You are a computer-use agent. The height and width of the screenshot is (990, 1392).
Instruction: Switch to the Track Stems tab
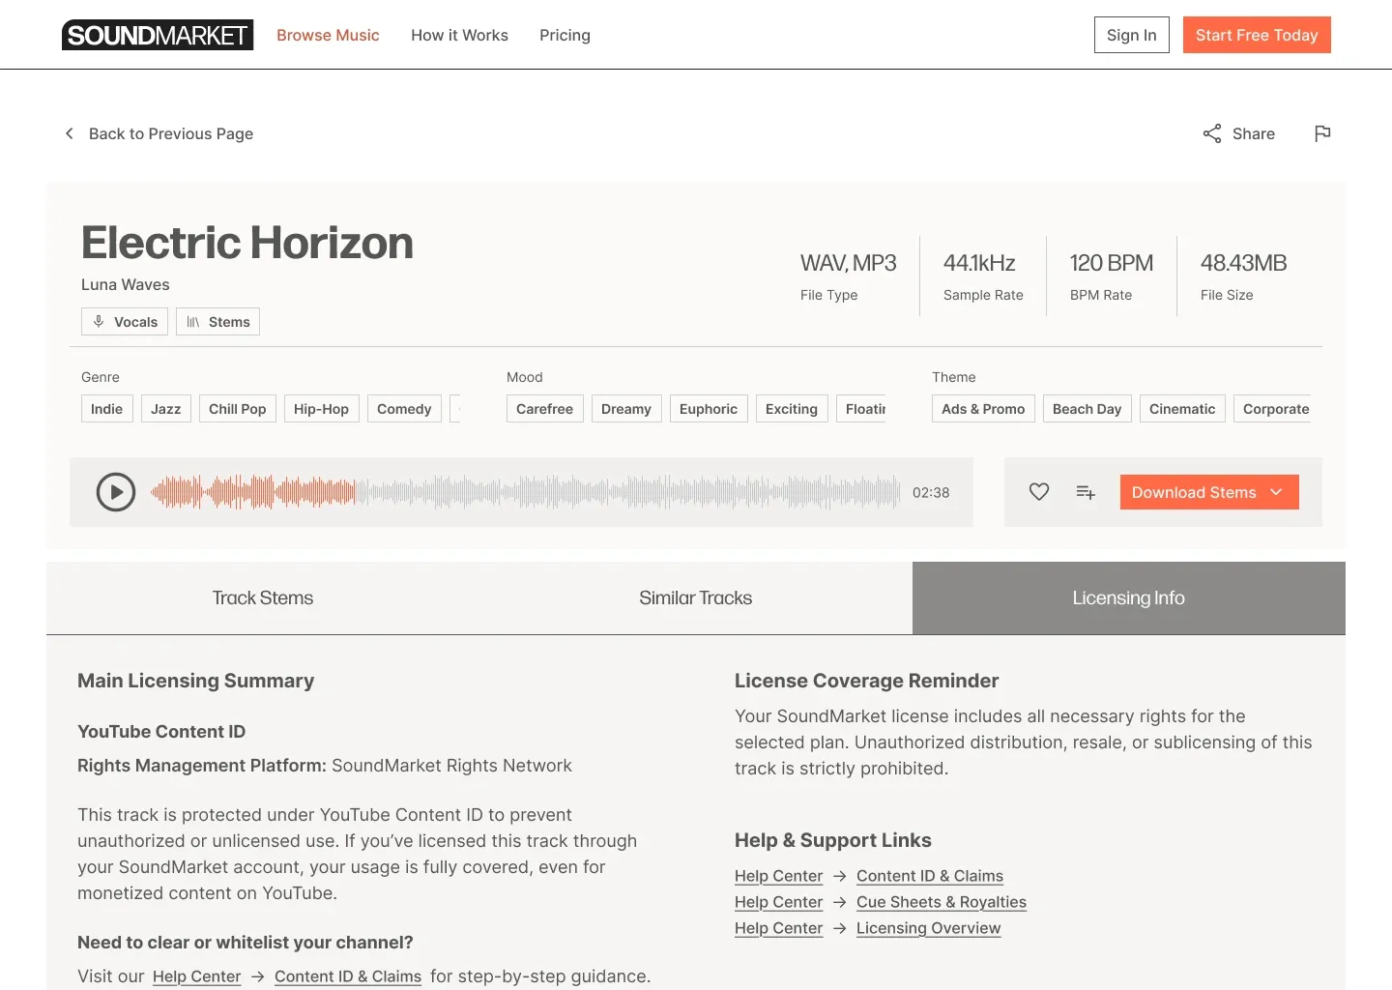pyautogui.click(x=263, y=598)
